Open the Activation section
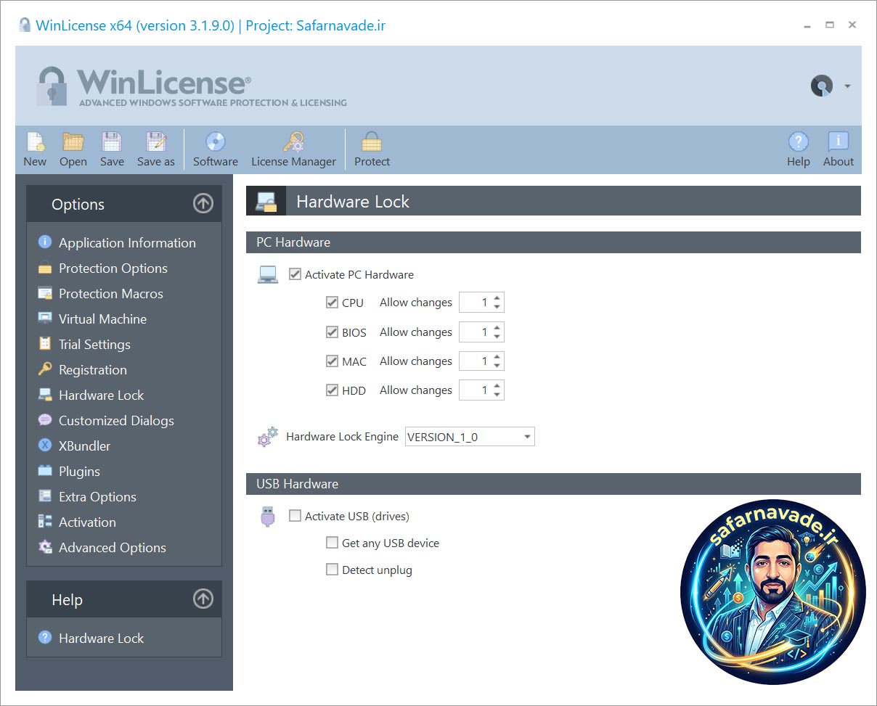The height and width of the screenshot is (706, 877). coord(87,522)
